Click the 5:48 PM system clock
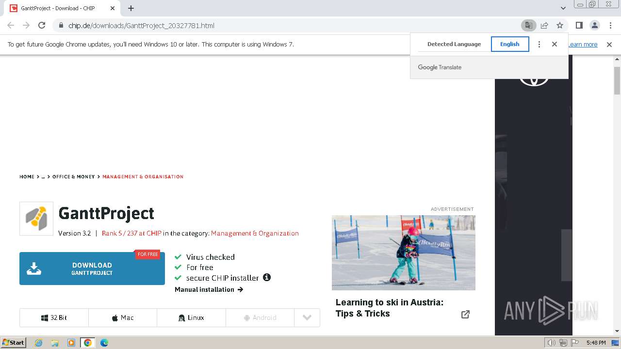The image size is (621, 349). (596, 343)
